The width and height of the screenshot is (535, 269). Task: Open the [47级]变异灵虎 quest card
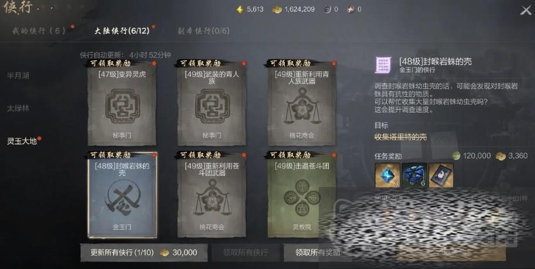tap(122, 104)
